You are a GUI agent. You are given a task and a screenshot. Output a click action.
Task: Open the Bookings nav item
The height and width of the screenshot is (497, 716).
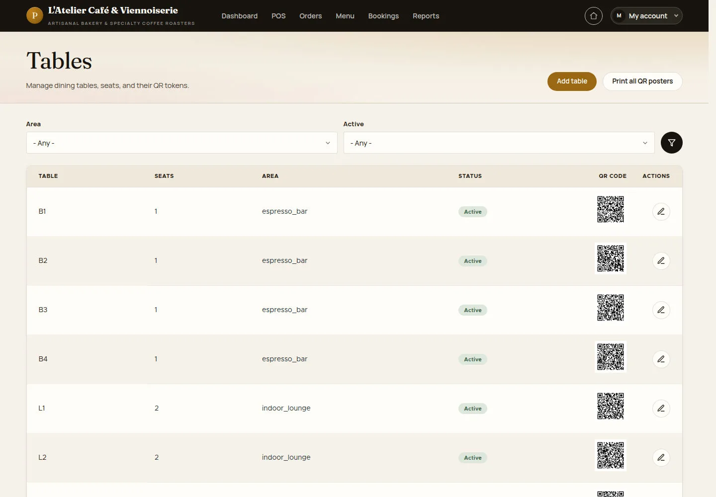(x=383, y=16)
